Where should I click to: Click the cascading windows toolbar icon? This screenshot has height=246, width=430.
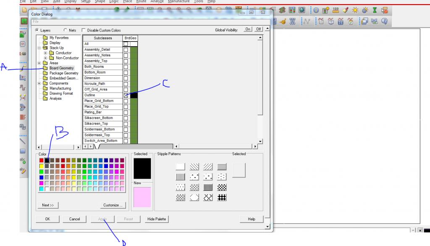[x=364, y=21]
